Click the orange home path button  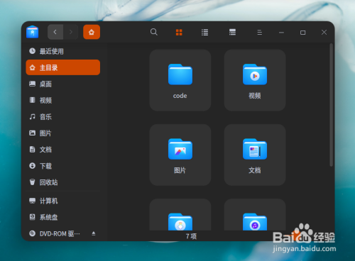(x=92, y=32)
